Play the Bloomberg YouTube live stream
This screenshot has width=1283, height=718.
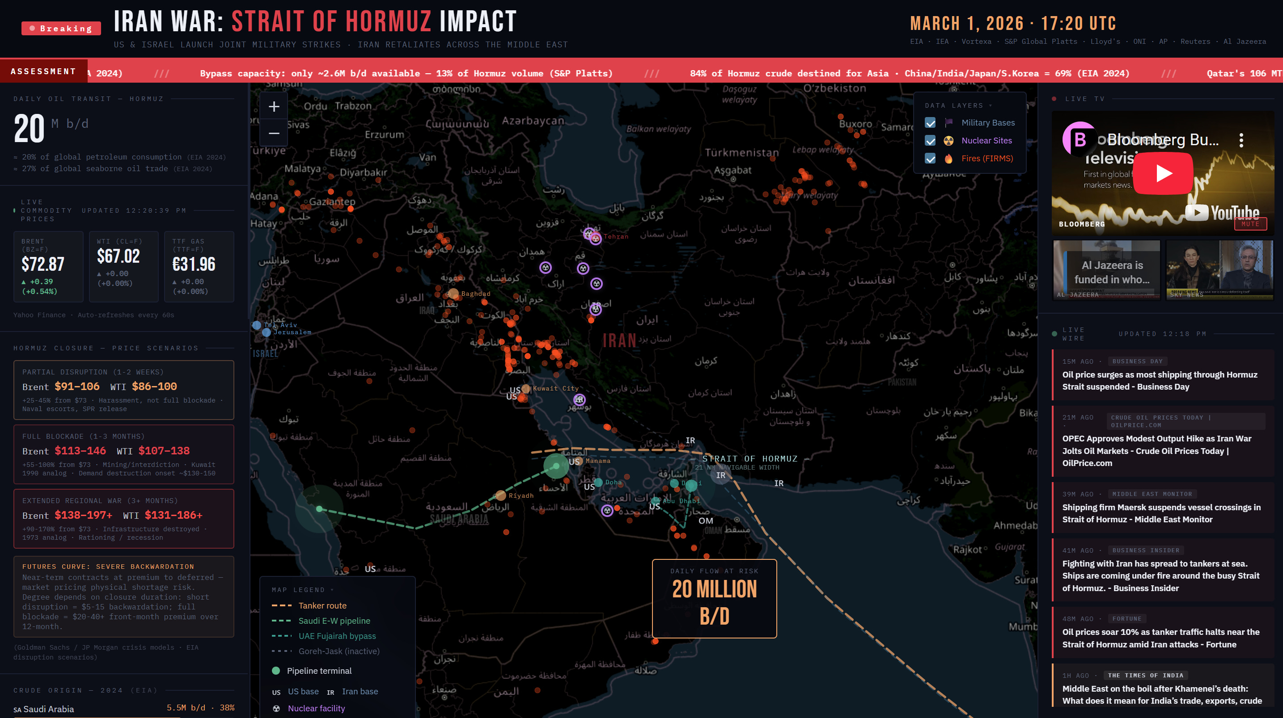1164,173
